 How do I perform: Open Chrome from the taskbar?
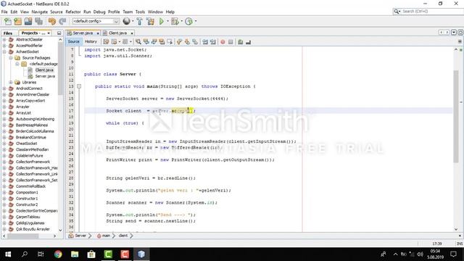pyautogui.click(x=58, y=254)
